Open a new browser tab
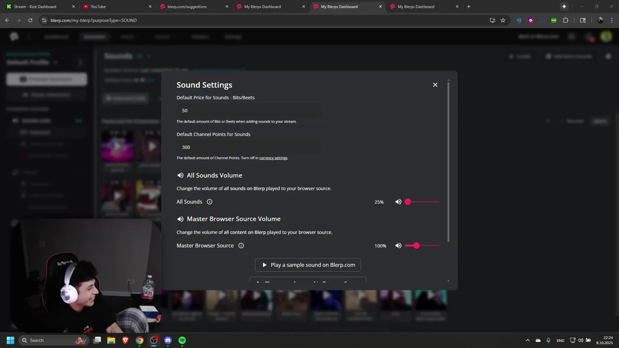This screenshot has height=348, width=619. pos(469,7)
